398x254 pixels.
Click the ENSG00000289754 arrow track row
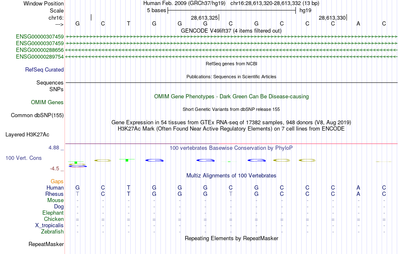tap(231, 56)
